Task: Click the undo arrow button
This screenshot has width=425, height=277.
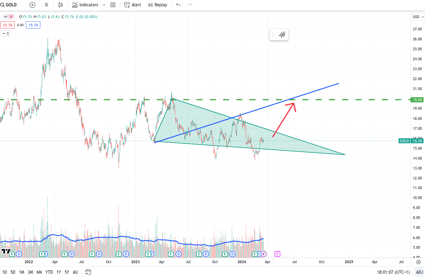Action: pyautogui.click(x=178, y=5)
